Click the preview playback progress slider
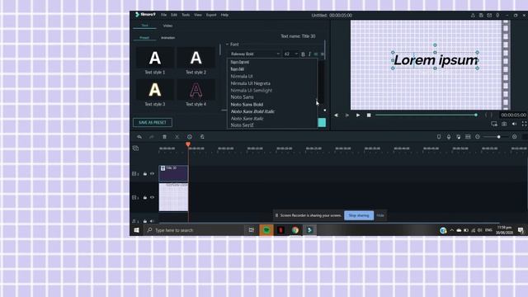The height and width of the screenshot is (297, 528). click(426, 115)
